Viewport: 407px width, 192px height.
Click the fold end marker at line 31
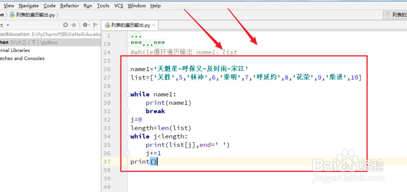tap(127, 112)
